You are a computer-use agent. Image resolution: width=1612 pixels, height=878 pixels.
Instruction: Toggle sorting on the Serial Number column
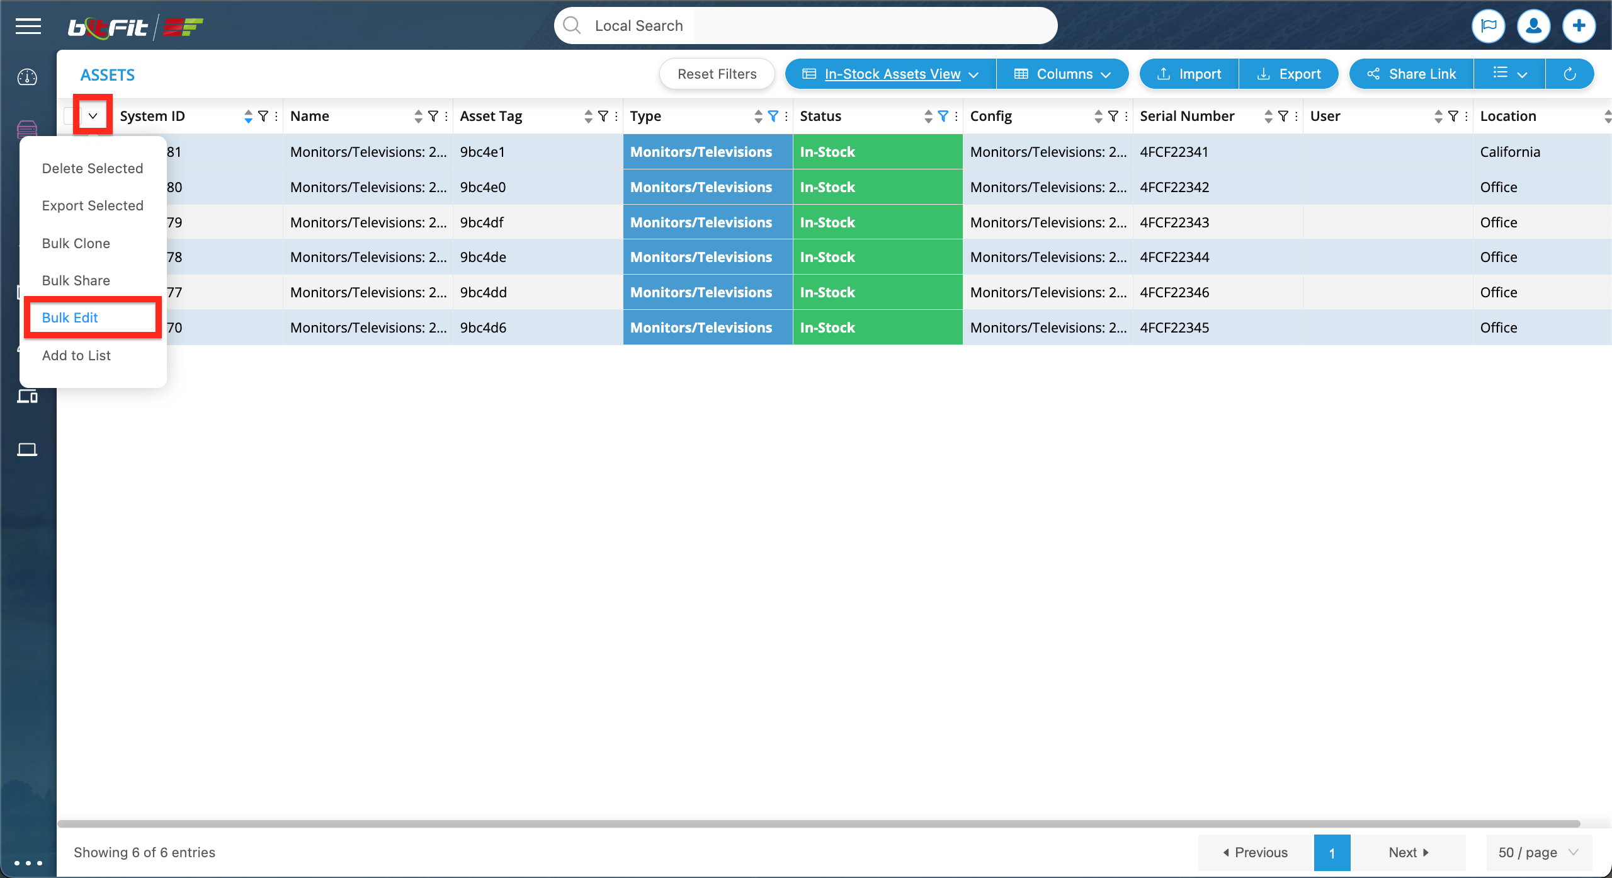(x=1268, y=116)
